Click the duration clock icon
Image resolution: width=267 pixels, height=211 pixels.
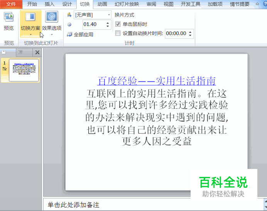pyautogui.click(x=69, y=25)
